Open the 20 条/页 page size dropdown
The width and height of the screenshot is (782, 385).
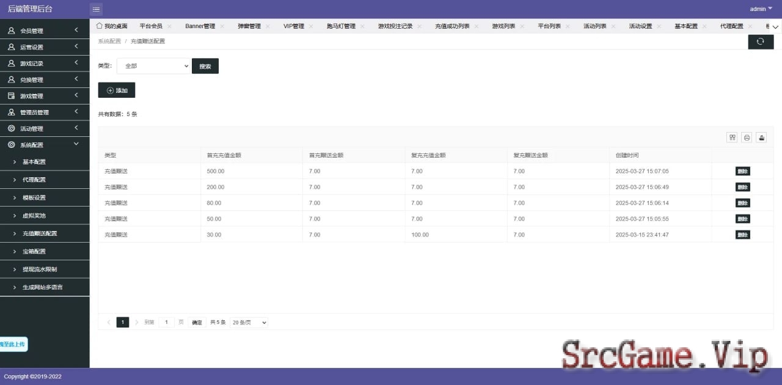249,322
